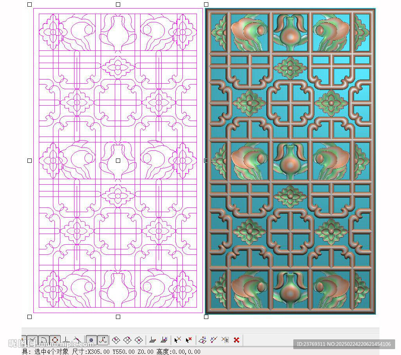
Task: Click the bottom-right selection handle
Action: 206,317
